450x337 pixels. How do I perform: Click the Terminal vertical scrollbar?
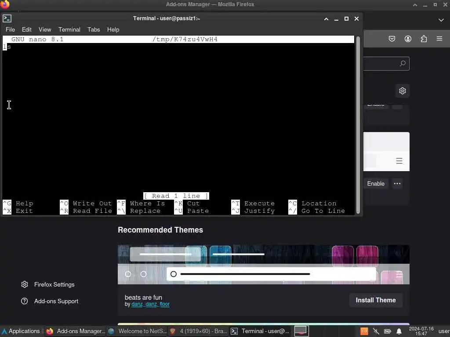click(358, 125)
